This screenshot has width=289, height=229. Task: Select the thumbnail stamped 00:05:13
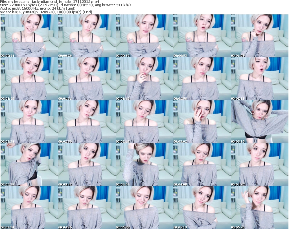click(202, 208)
